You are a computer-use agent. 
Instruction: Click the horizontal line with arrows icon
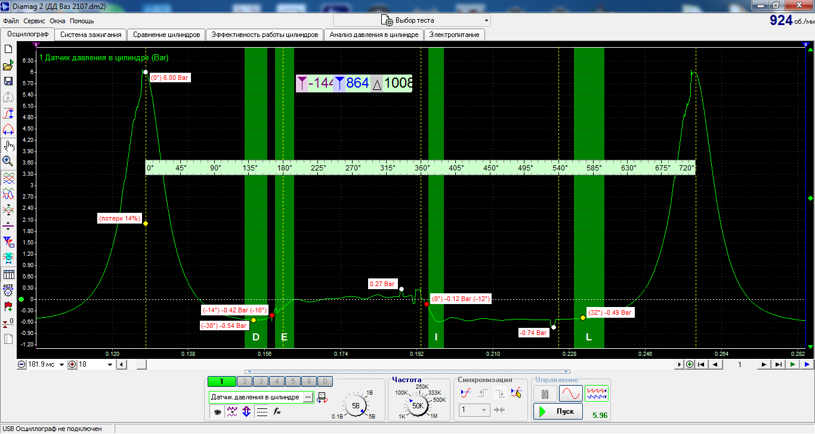pos(8,226)
